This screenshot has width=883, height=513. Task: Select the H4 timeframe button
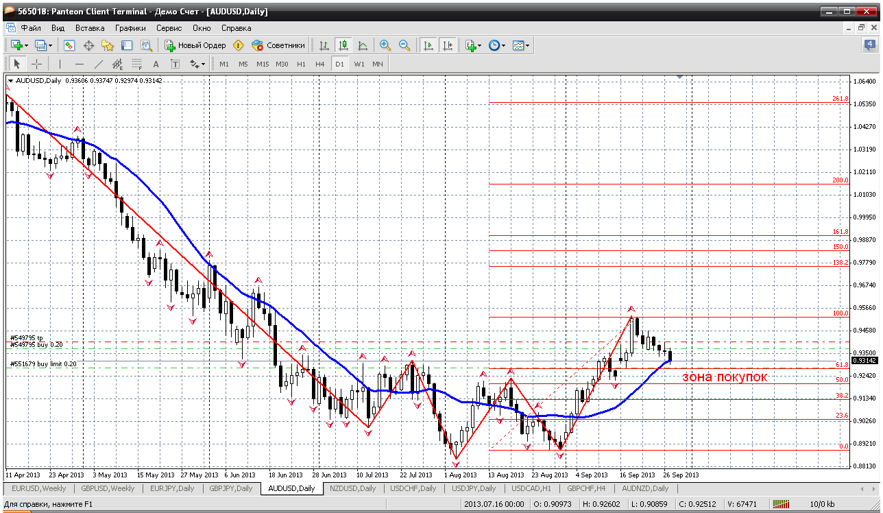pyautogui.click(x=319, y=64)
